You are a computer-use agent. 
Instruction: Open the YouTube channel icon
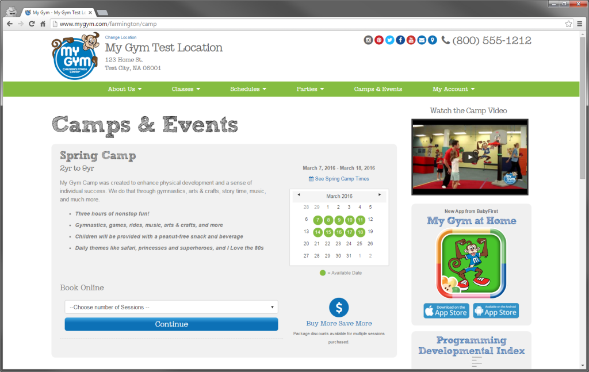[x=411, y=40]
